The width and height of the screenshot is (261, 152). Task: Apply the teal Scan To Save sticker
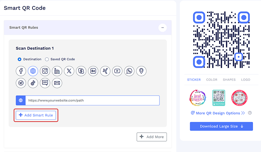tap(219, 98)
